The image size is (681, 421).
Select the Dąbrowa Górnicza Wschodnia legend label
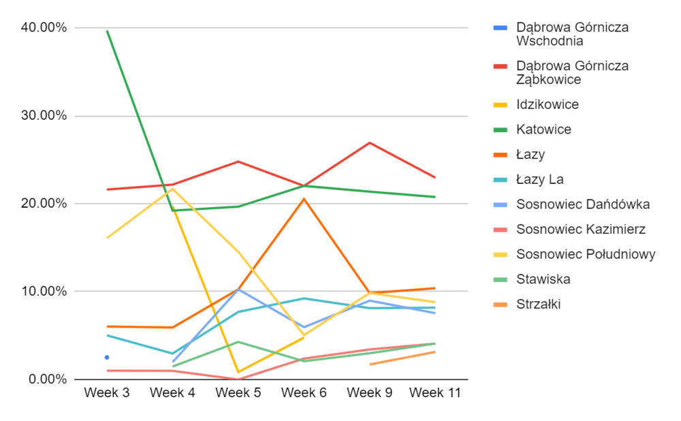pyautogui.click(x=572, y=34)
